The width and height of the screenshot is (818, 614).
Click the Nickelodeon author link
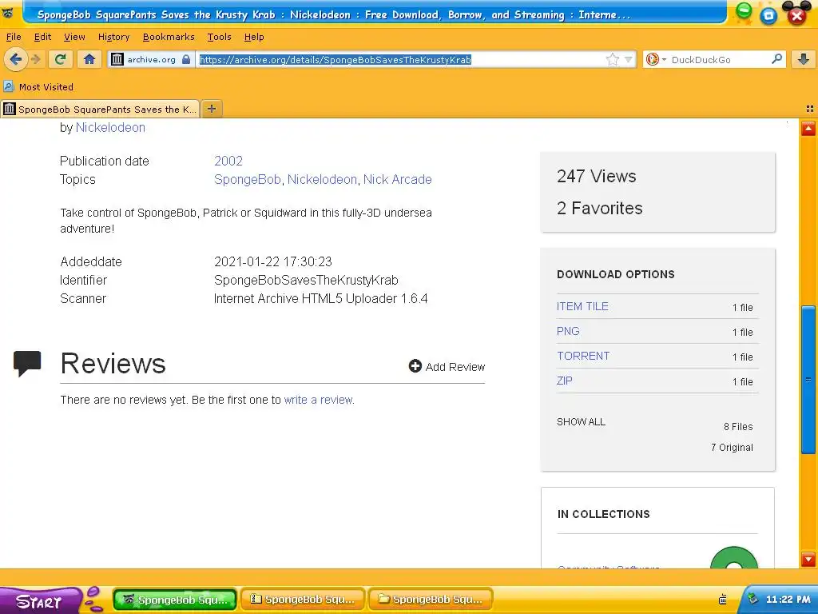110,127
